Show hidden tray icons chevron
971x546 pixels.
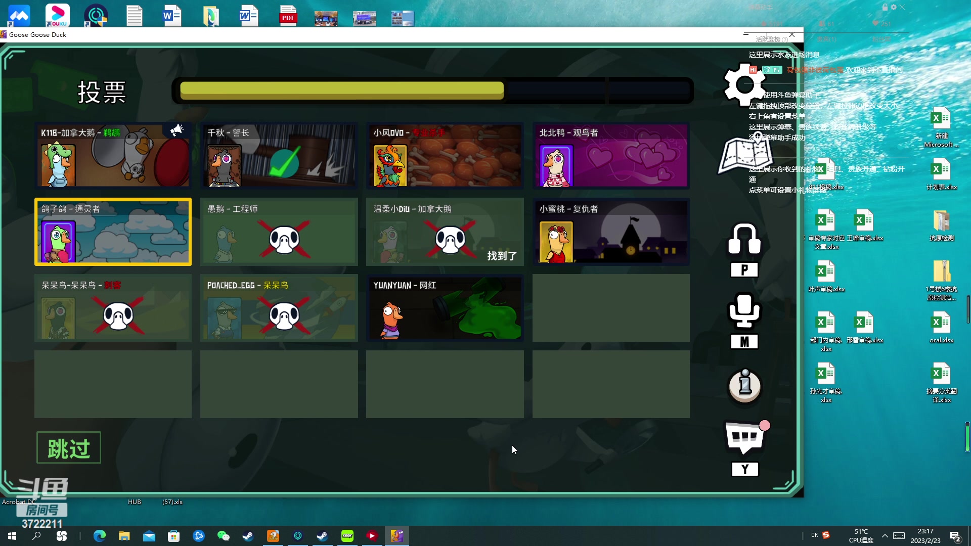click(x=885, y=536)
